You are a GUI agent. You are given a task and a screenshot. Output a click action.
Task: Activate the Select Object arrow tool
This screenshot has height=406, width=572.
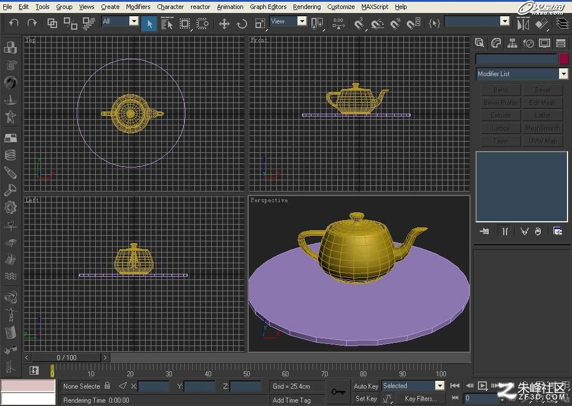pos(149,24)
